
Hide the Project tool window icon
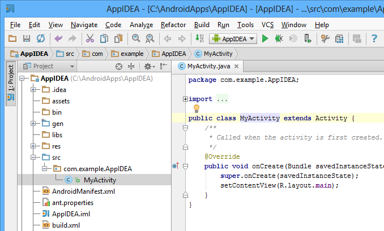coord(163,66)
